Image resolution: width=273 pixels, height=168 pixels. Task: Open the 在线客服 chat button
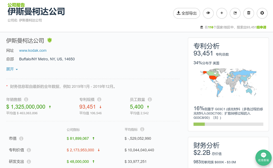click(x=263, y=157)
